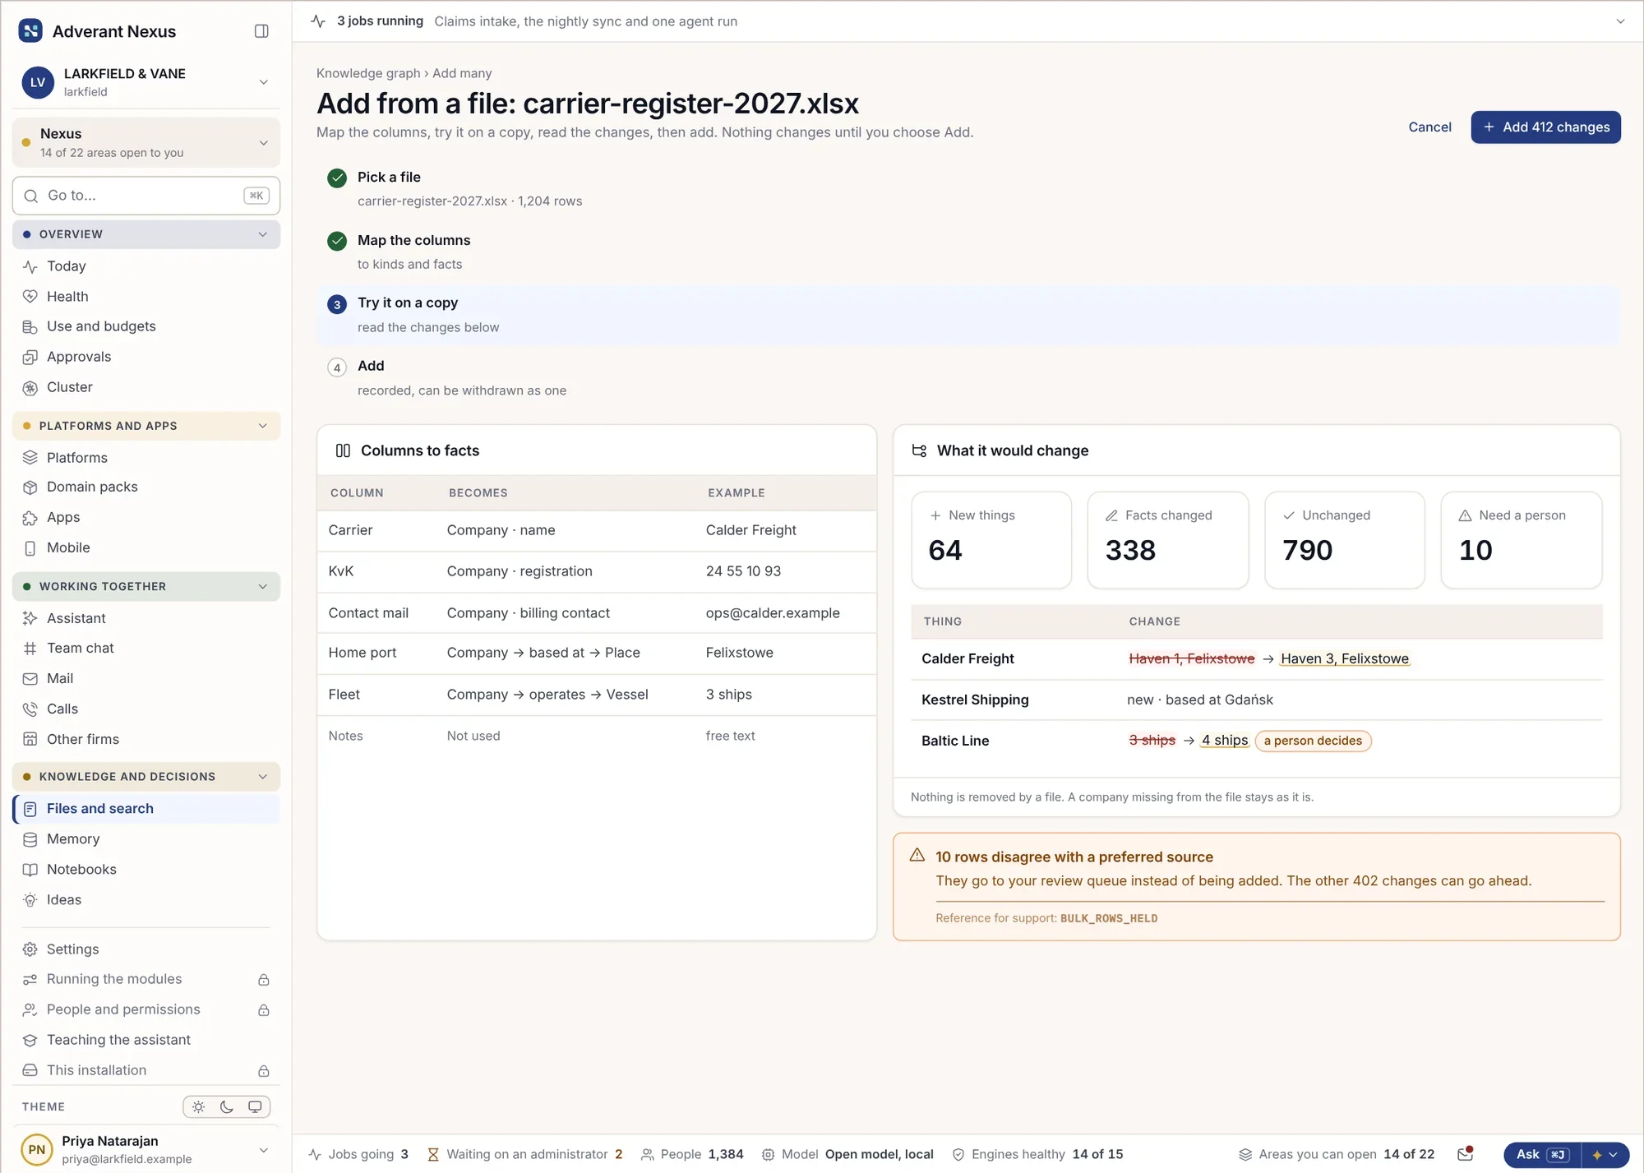Open the Adverant Nexus logo
The image size is (1644, 1173).
pos(30,31)
